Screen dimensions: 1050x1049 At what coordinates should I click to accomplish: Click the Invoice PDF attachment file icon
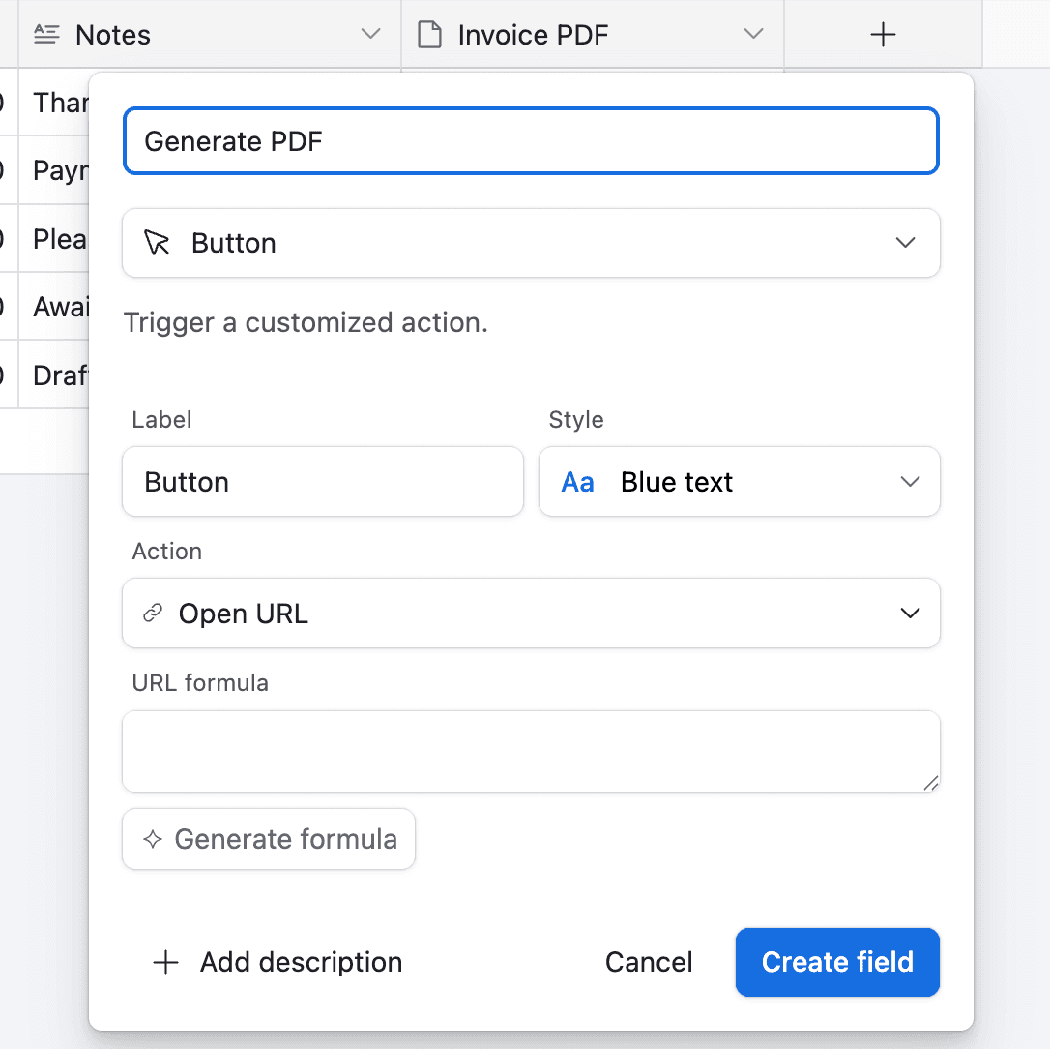(x=428, y=35)
